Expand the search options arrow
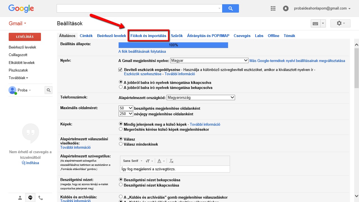359x202 pixels. point(219,8)
